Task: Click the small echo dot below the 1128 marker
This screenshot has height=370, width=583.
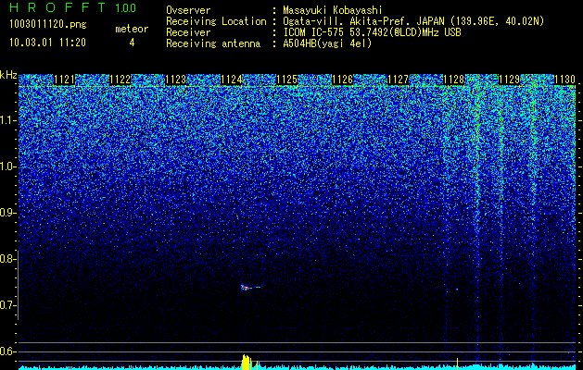Action: coord(457,290)
